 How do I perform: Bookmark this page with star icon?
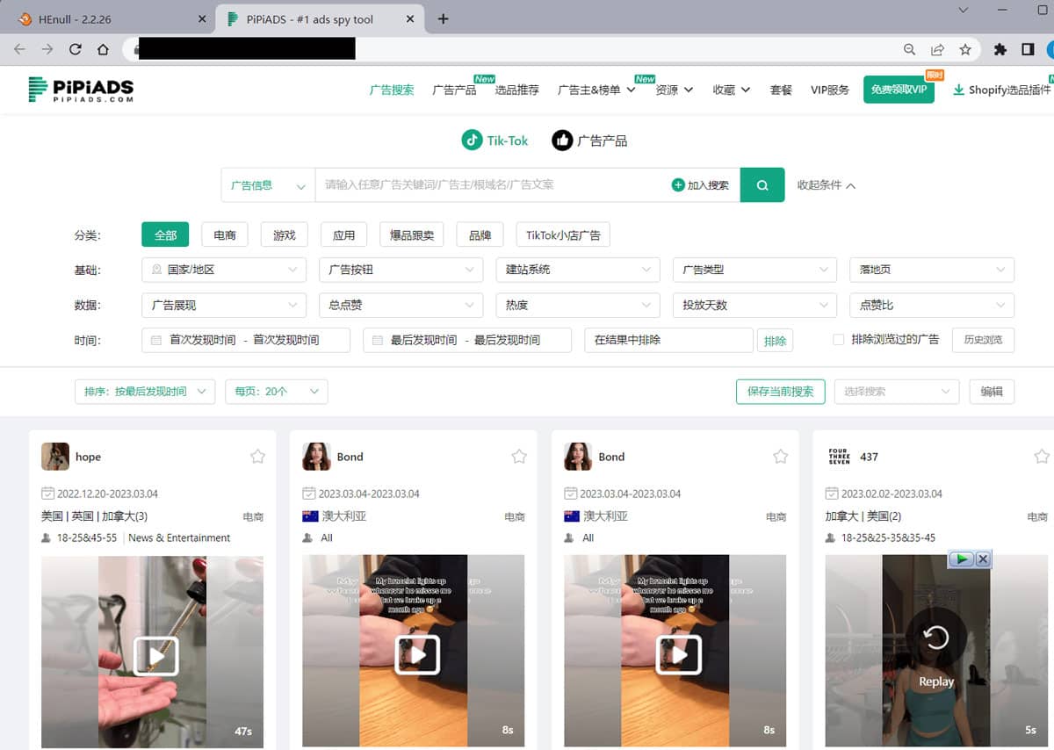pyautogui.click(x=965, y=50)
